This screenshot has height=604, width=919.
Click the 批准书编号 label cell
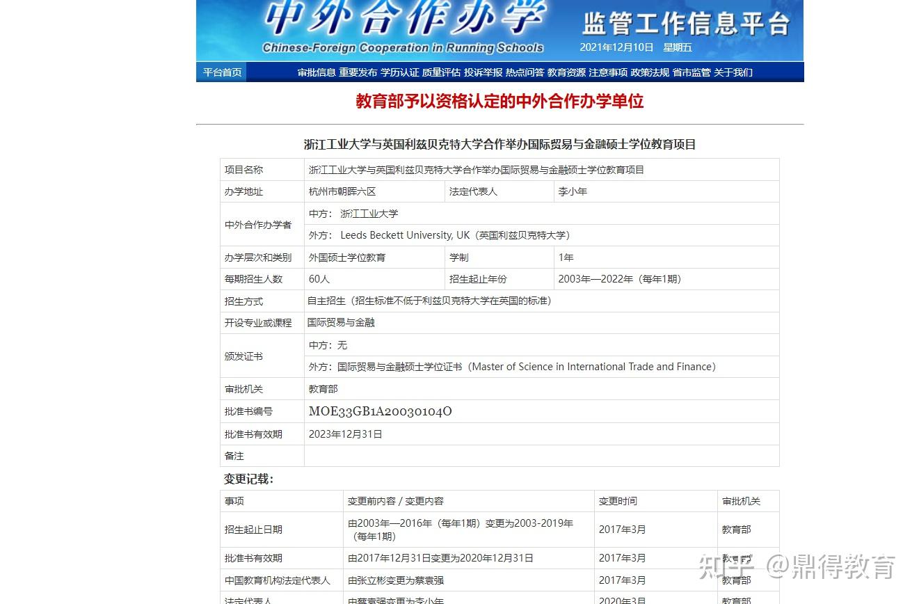point(262,411)
